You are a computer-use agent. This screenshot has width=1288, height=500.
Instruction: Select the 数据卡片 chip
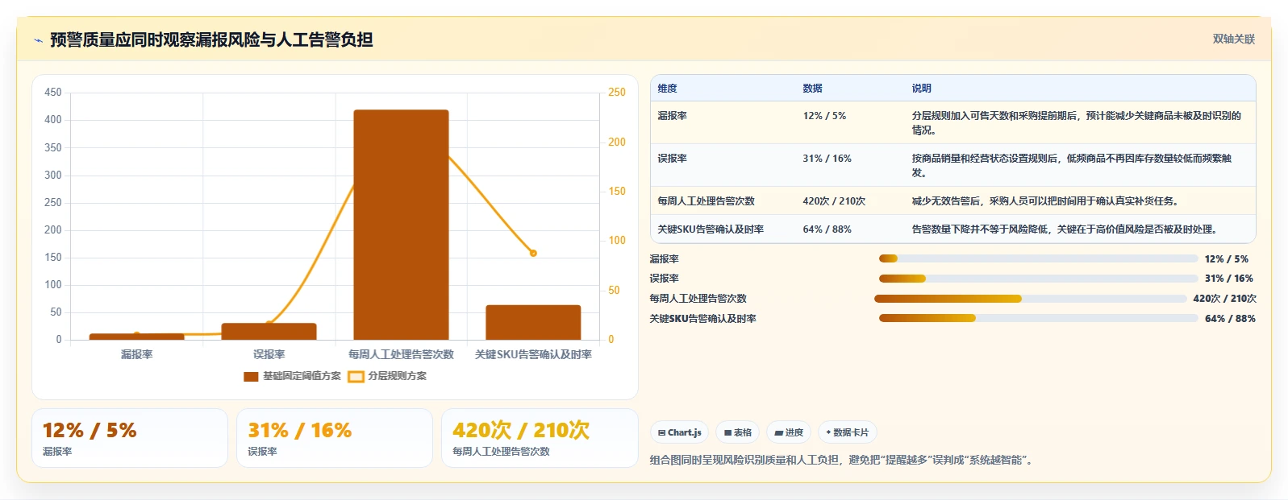click(x=847, y=432)
